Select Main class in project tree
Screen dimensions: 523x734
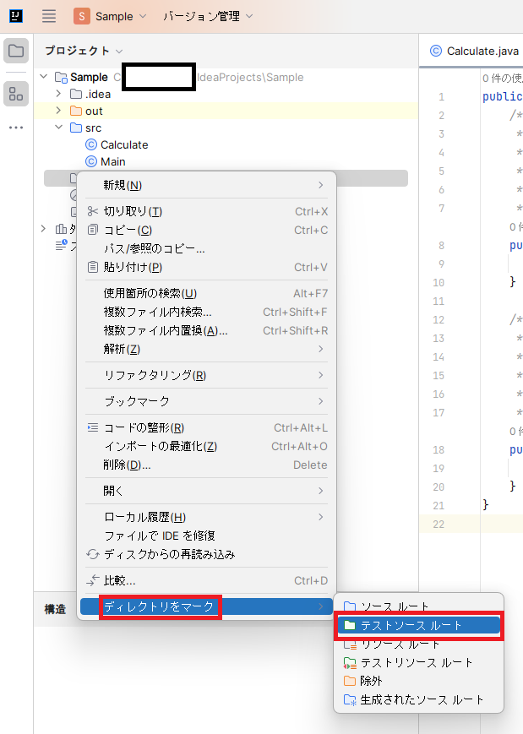coord(113,161)
